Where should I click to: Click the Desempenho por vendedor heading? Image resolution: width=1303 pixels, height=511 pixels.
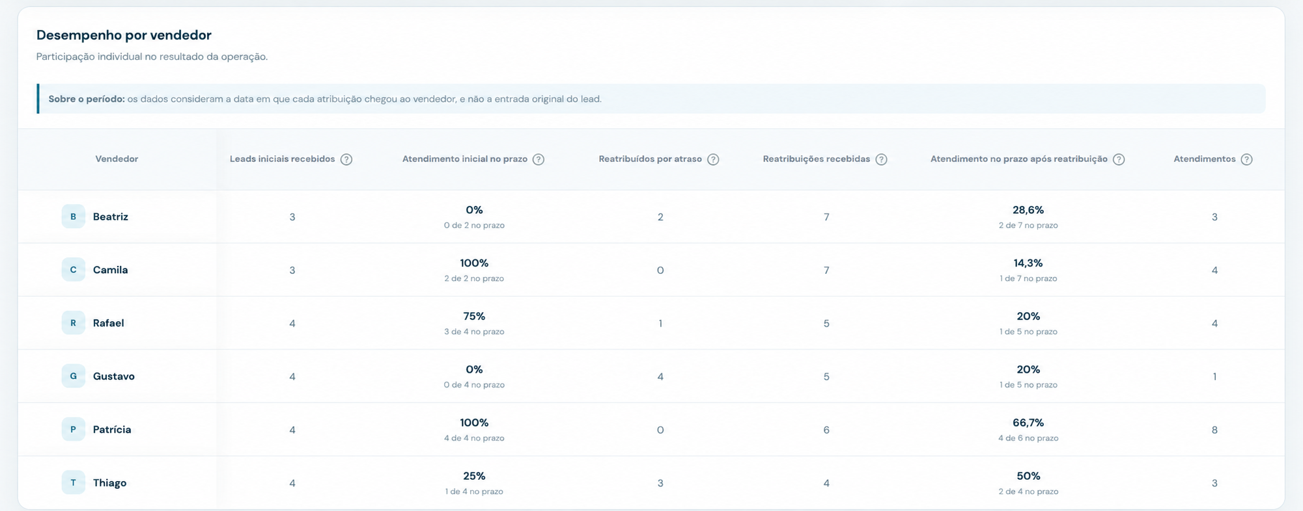(x=124, y=35)
